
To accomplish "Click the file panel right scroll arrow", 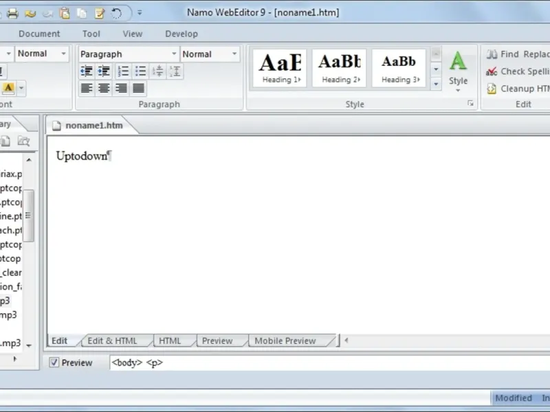I will point(14,358).
